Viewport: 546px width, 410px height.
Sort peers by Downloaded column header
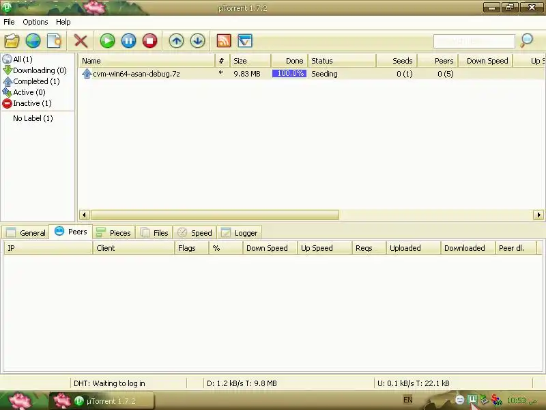(468, 248)
